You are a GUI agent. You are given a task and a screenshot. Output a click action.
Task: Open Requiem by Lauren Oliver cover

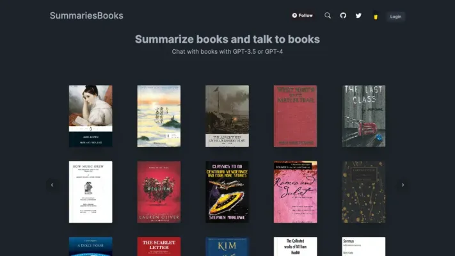(x=159, y=192)
